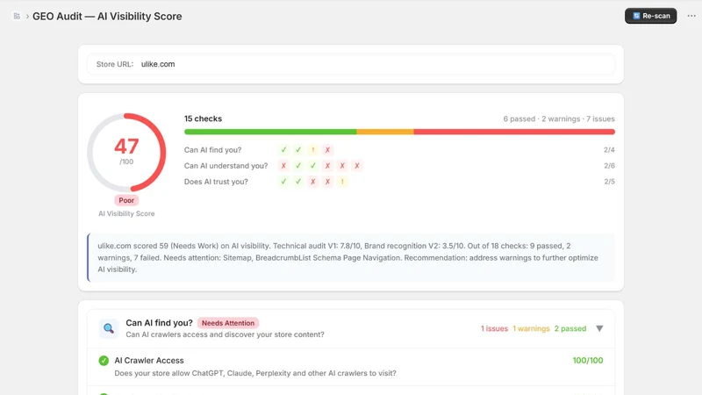Click the Needs Attention badge
This screenshot has height=395, width=702.
click(228, 323)
